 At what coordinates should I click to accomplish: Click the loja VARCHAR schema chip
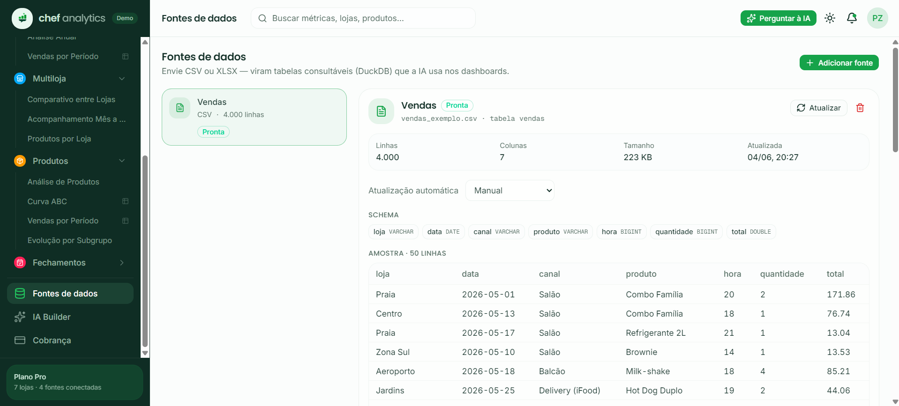[x=393, y=232]
